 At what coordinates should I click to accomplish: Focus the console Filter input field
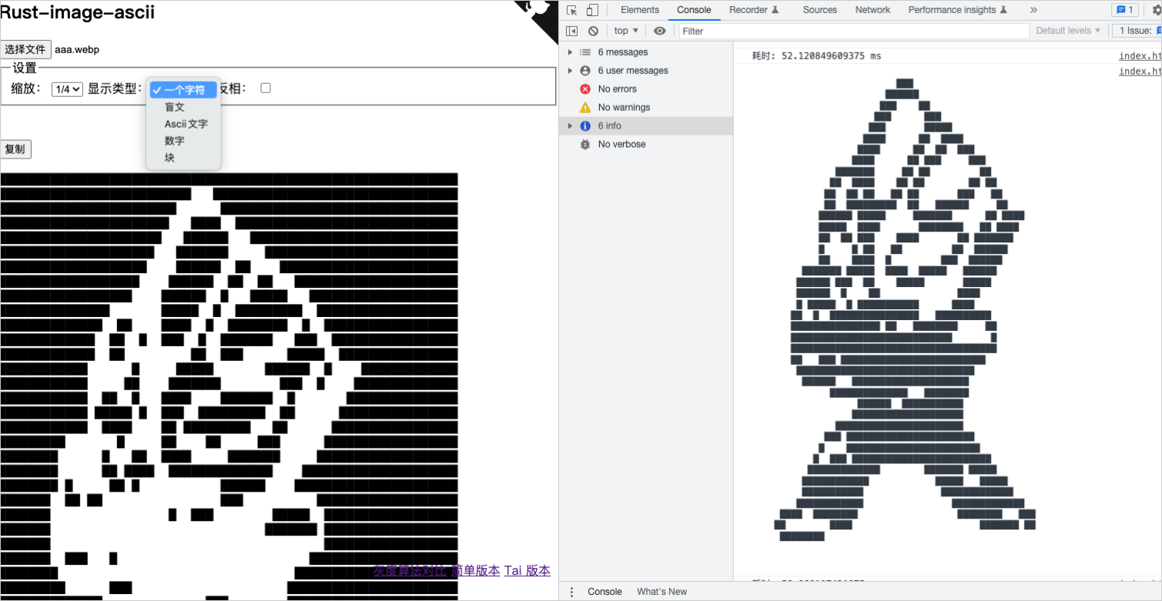[853, 31]
